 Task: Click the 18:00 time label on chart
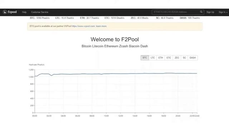(x=164, y=116)
